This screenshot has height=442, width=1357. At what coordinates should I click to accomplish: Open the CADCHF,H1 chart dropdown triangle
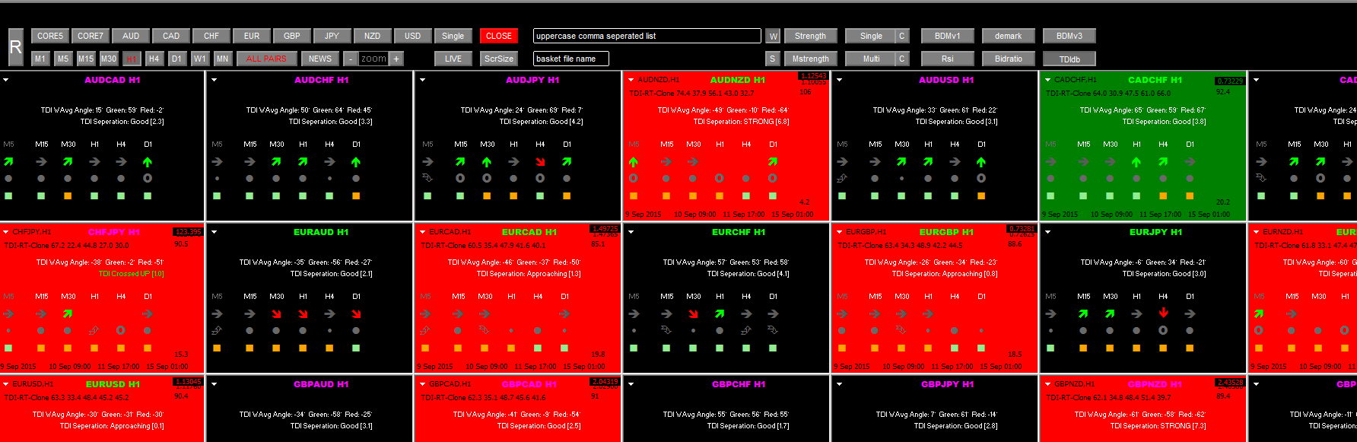point(1048,80)
